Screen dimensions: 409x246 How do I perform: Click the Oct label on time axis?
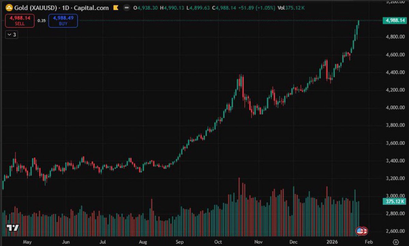218,242
